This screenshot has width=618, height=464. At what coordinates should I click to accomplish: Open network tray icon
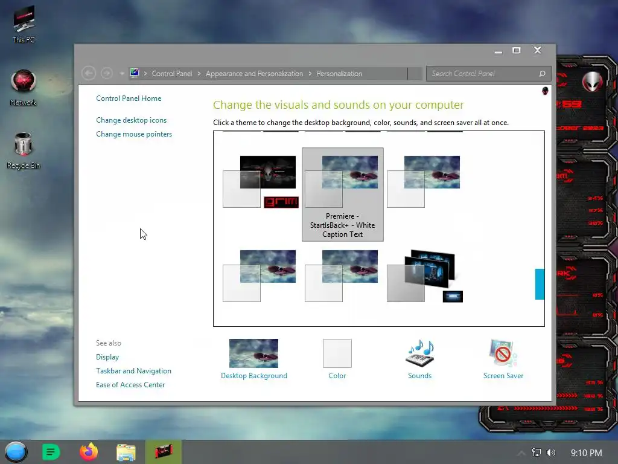537,453
